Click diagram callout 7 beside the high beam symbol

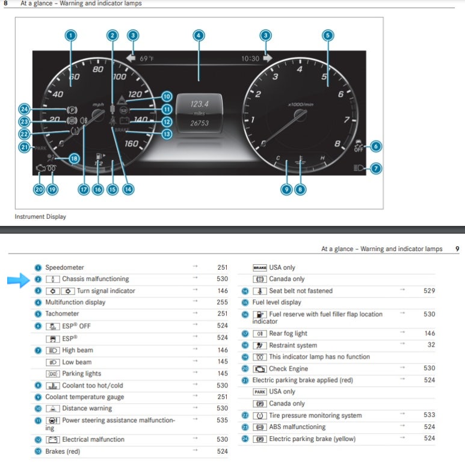point(376,169)
